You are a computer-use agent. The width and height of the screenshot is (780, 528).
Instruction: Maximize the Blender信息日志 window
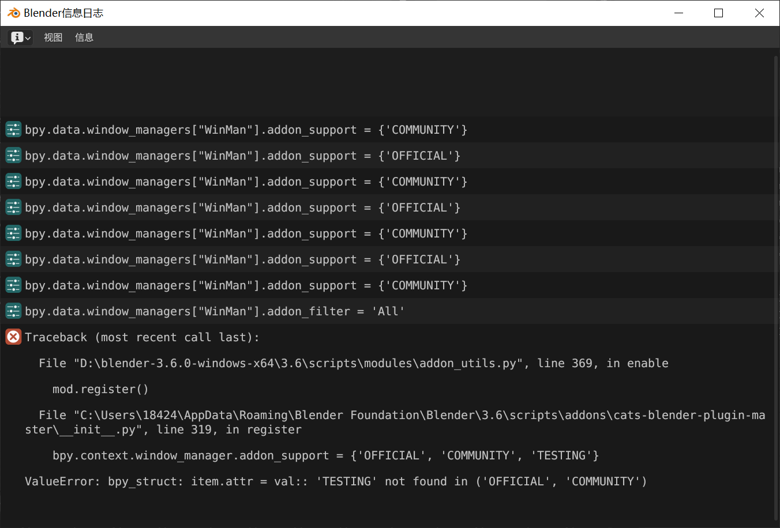(x=719, y=13)
